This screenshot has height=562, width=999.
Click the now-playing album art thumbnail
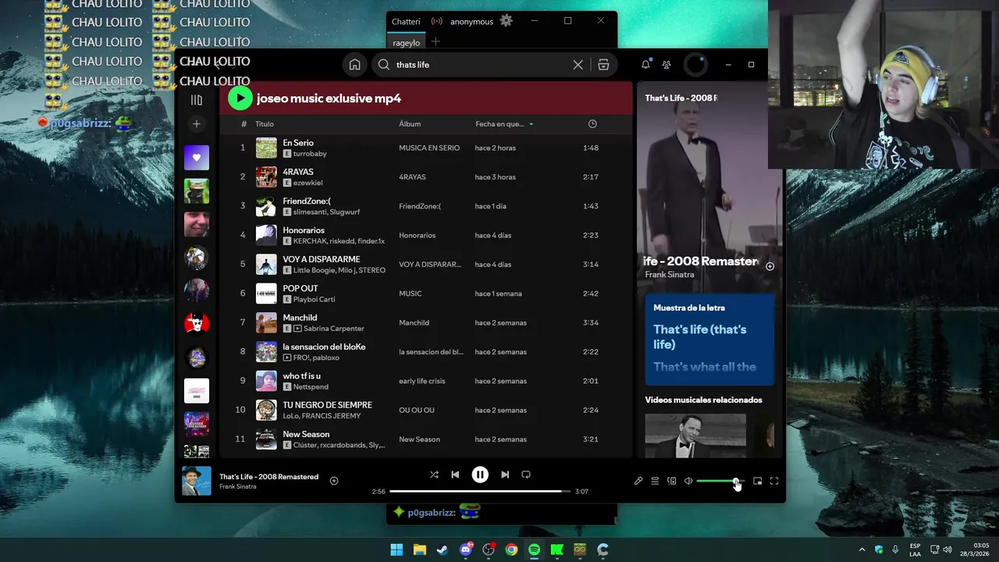pyautogui.click(x=197, y=481)
